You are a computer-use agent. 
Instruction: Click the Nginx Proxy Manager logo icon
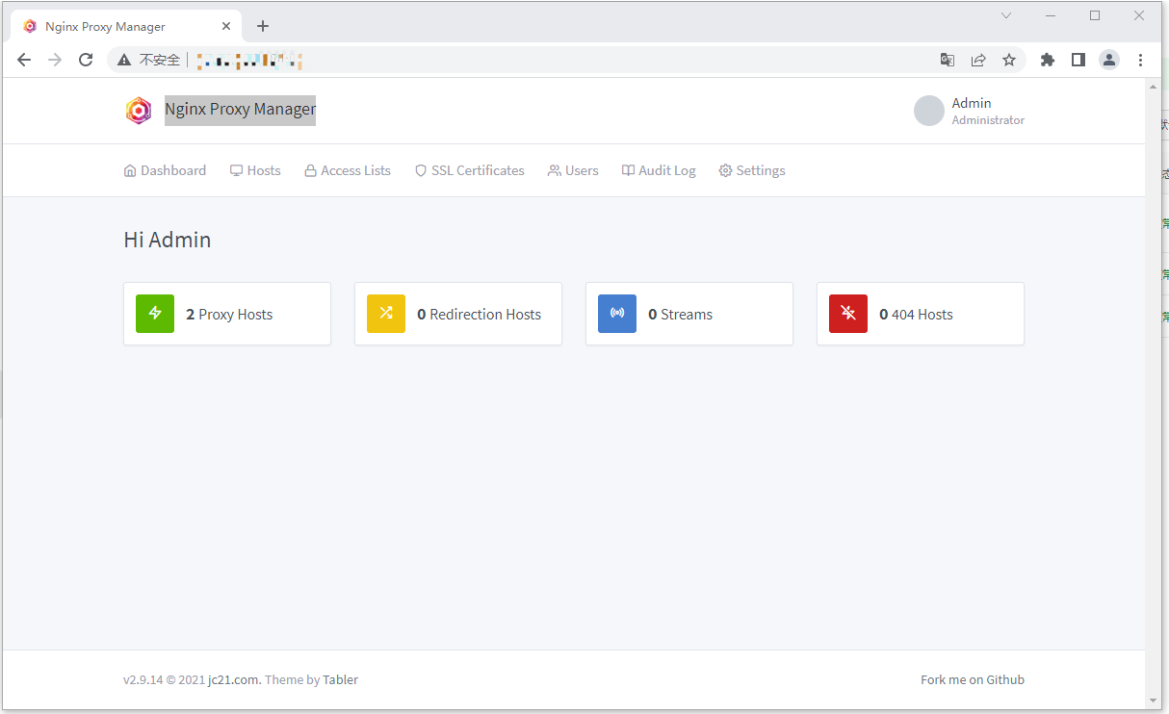tap(139, 110)
